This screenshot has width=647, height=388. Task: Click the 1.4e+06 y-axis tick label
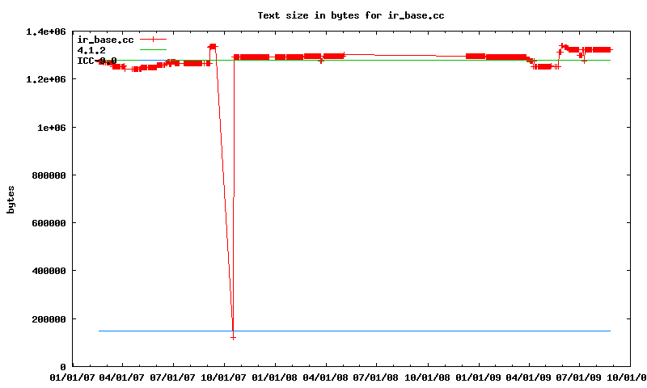point(45,32)
